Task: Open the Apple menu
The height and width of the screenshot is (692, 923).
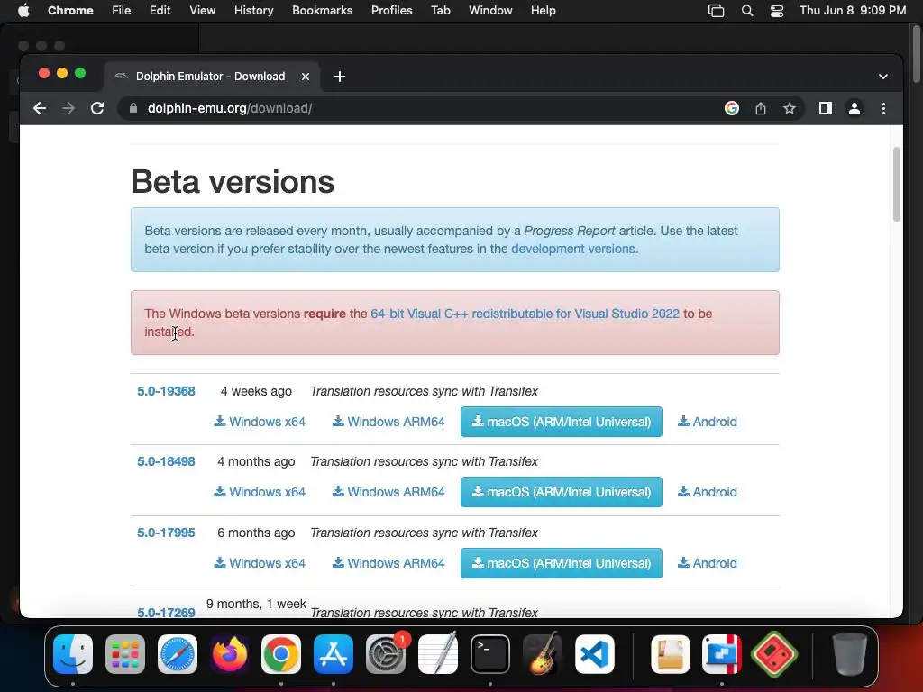Action: pyautogui.click(x=23, y=11)
